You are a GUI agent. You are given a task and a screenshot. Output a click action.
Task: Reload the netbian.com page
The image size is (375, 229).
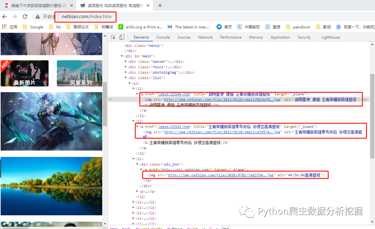pos(25,17)
